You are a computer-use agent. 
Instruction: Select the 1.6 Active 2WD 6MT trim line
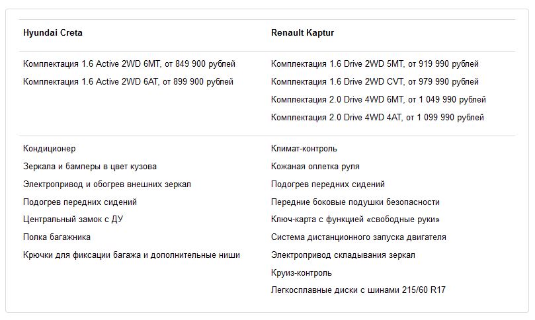(129, 64)
